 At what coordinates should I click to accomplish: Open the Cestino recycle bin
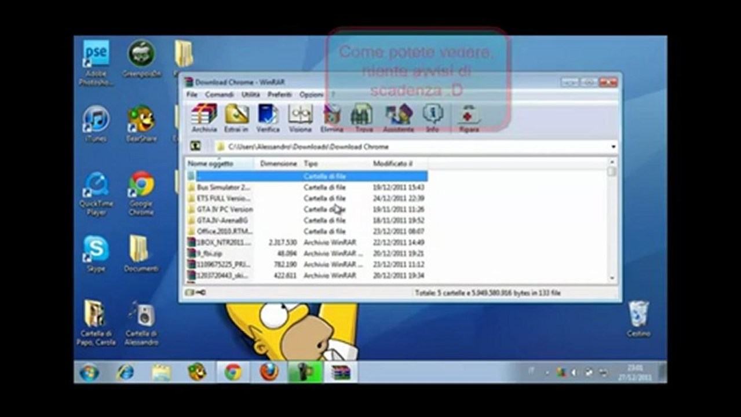[x=638, y=319]
